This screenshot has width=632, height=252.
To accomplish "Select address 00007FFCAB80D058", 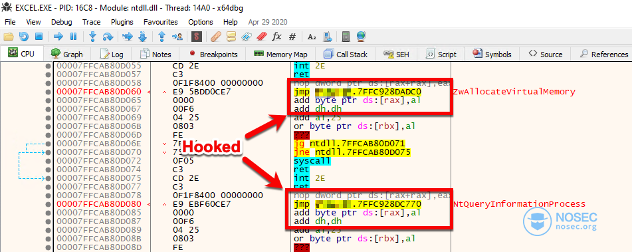I will (99, 83).
